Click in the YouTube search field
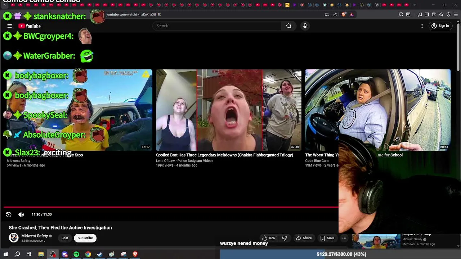The height and width of the screenshot is (259, 461). (x=216, y=26)
